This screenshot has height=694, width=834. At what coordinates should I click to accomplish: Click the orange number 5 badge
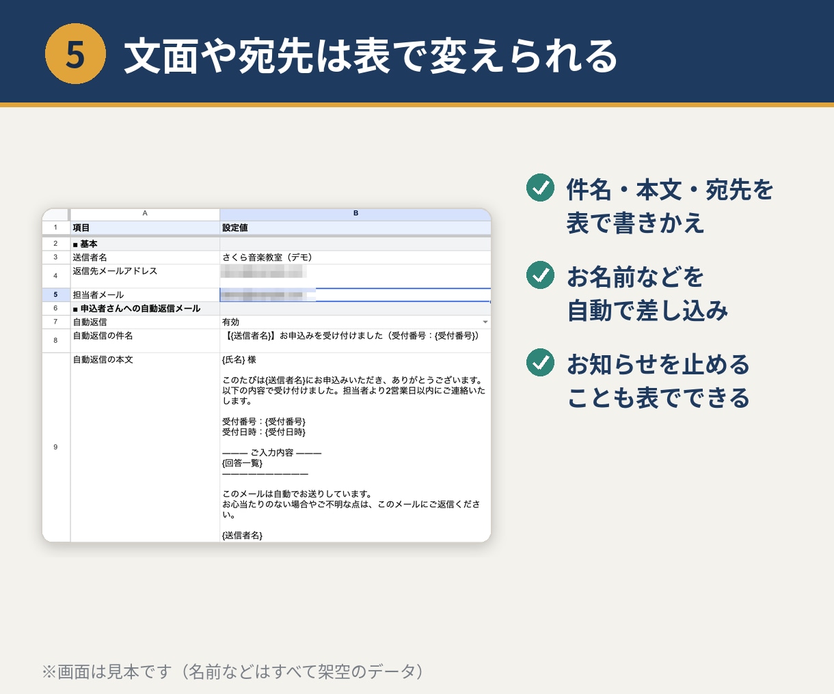(75, 54)
